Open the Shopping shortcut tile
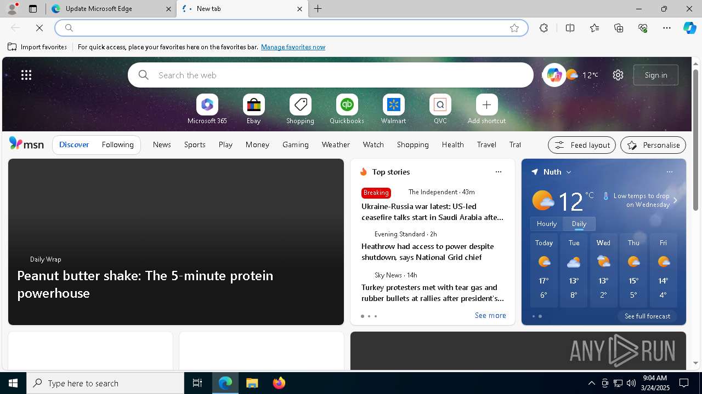 click(300, 109)
